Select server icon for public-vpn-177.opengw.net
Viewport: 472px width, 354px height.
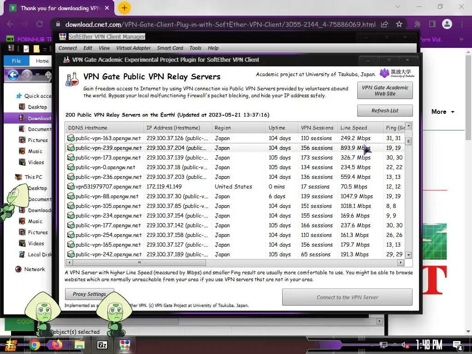coord(71,225)
